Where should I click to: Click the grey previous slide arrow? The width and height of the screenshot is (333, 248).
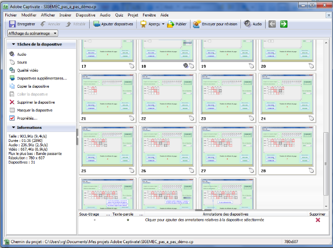(x=272, y=24)
